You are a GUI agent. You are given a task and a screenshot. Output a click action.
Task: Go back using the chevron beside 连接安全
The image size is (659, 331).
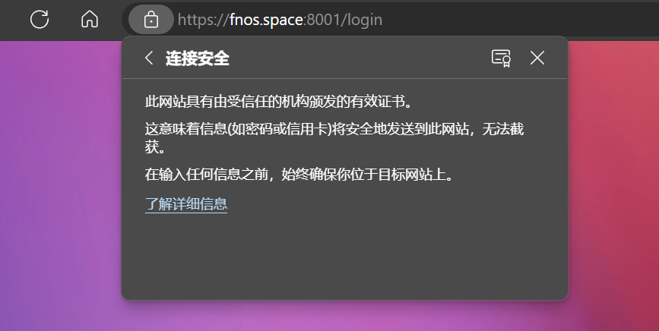[x=149, y=58]
